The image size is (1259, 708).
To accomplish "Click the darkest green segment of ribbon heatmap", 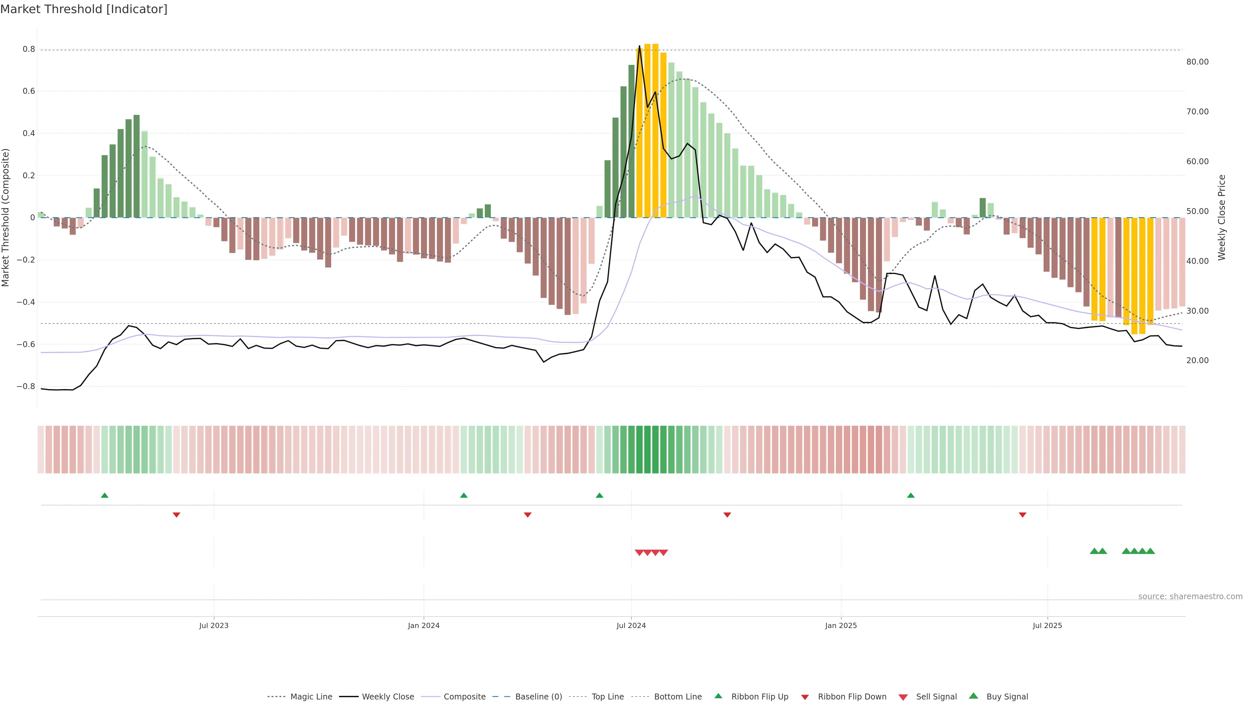I will tap(647, 449).
